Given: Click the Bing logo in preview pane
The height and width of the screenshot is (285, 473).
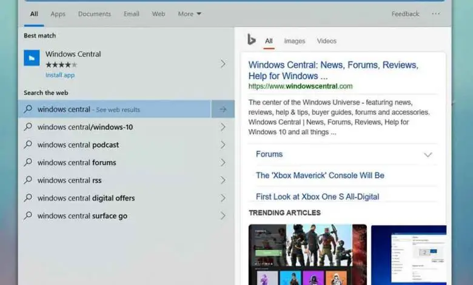Looking at the screenshot, I should click(251, 39).
